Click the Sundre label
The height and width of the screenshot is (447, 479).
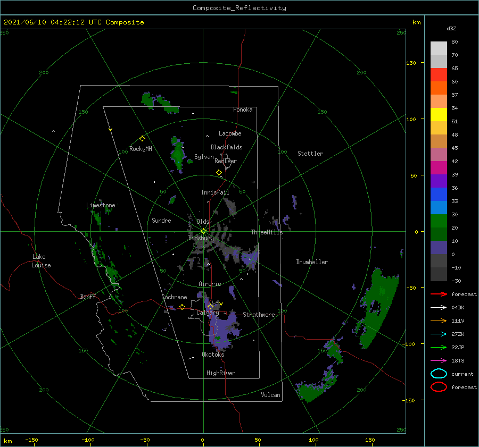(161, 220)
